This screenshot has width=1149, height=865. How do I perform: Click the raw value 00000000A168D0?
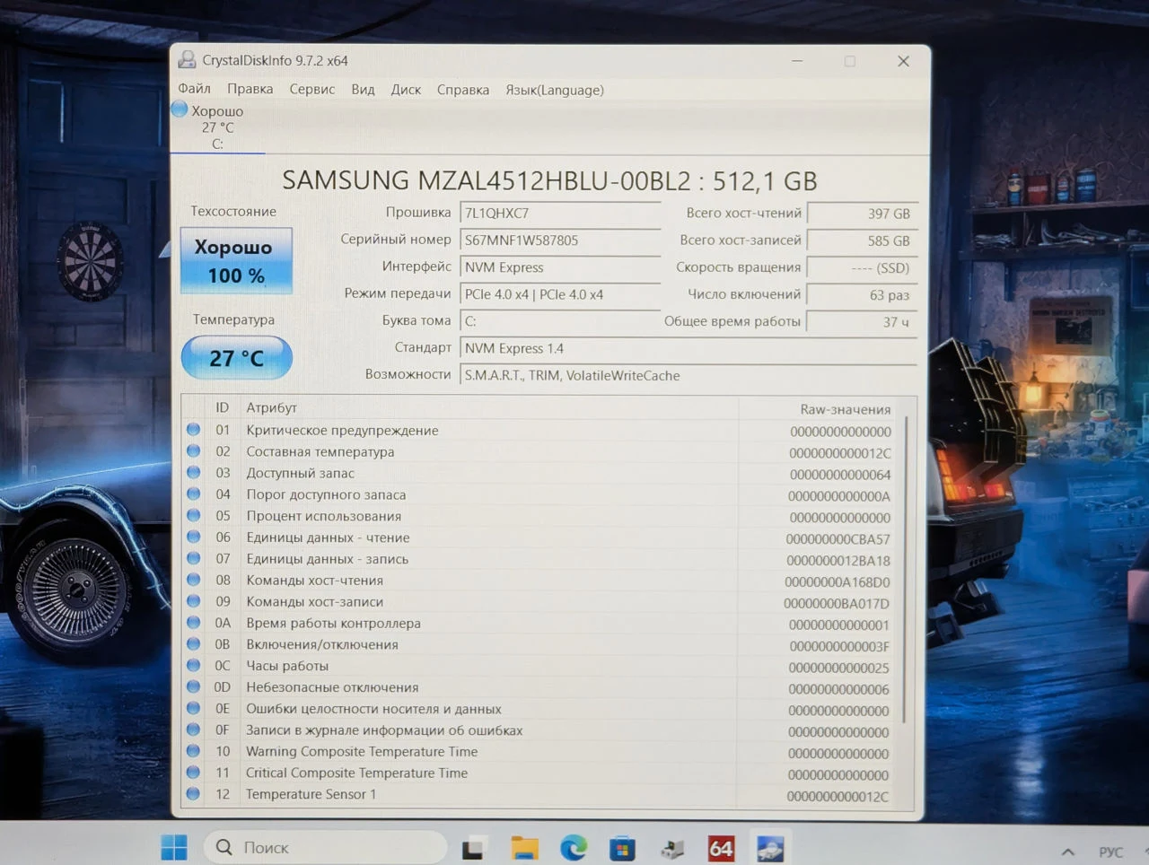pos(837,582)
